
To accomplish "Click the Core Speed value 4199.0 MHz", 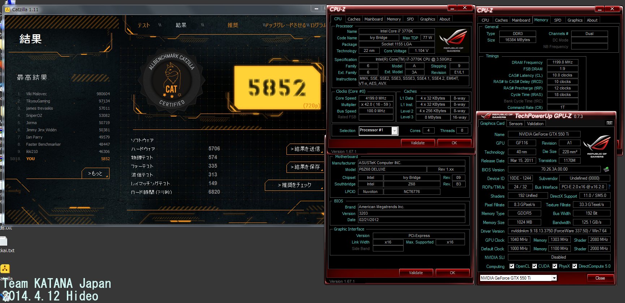I will coord(376,98).
